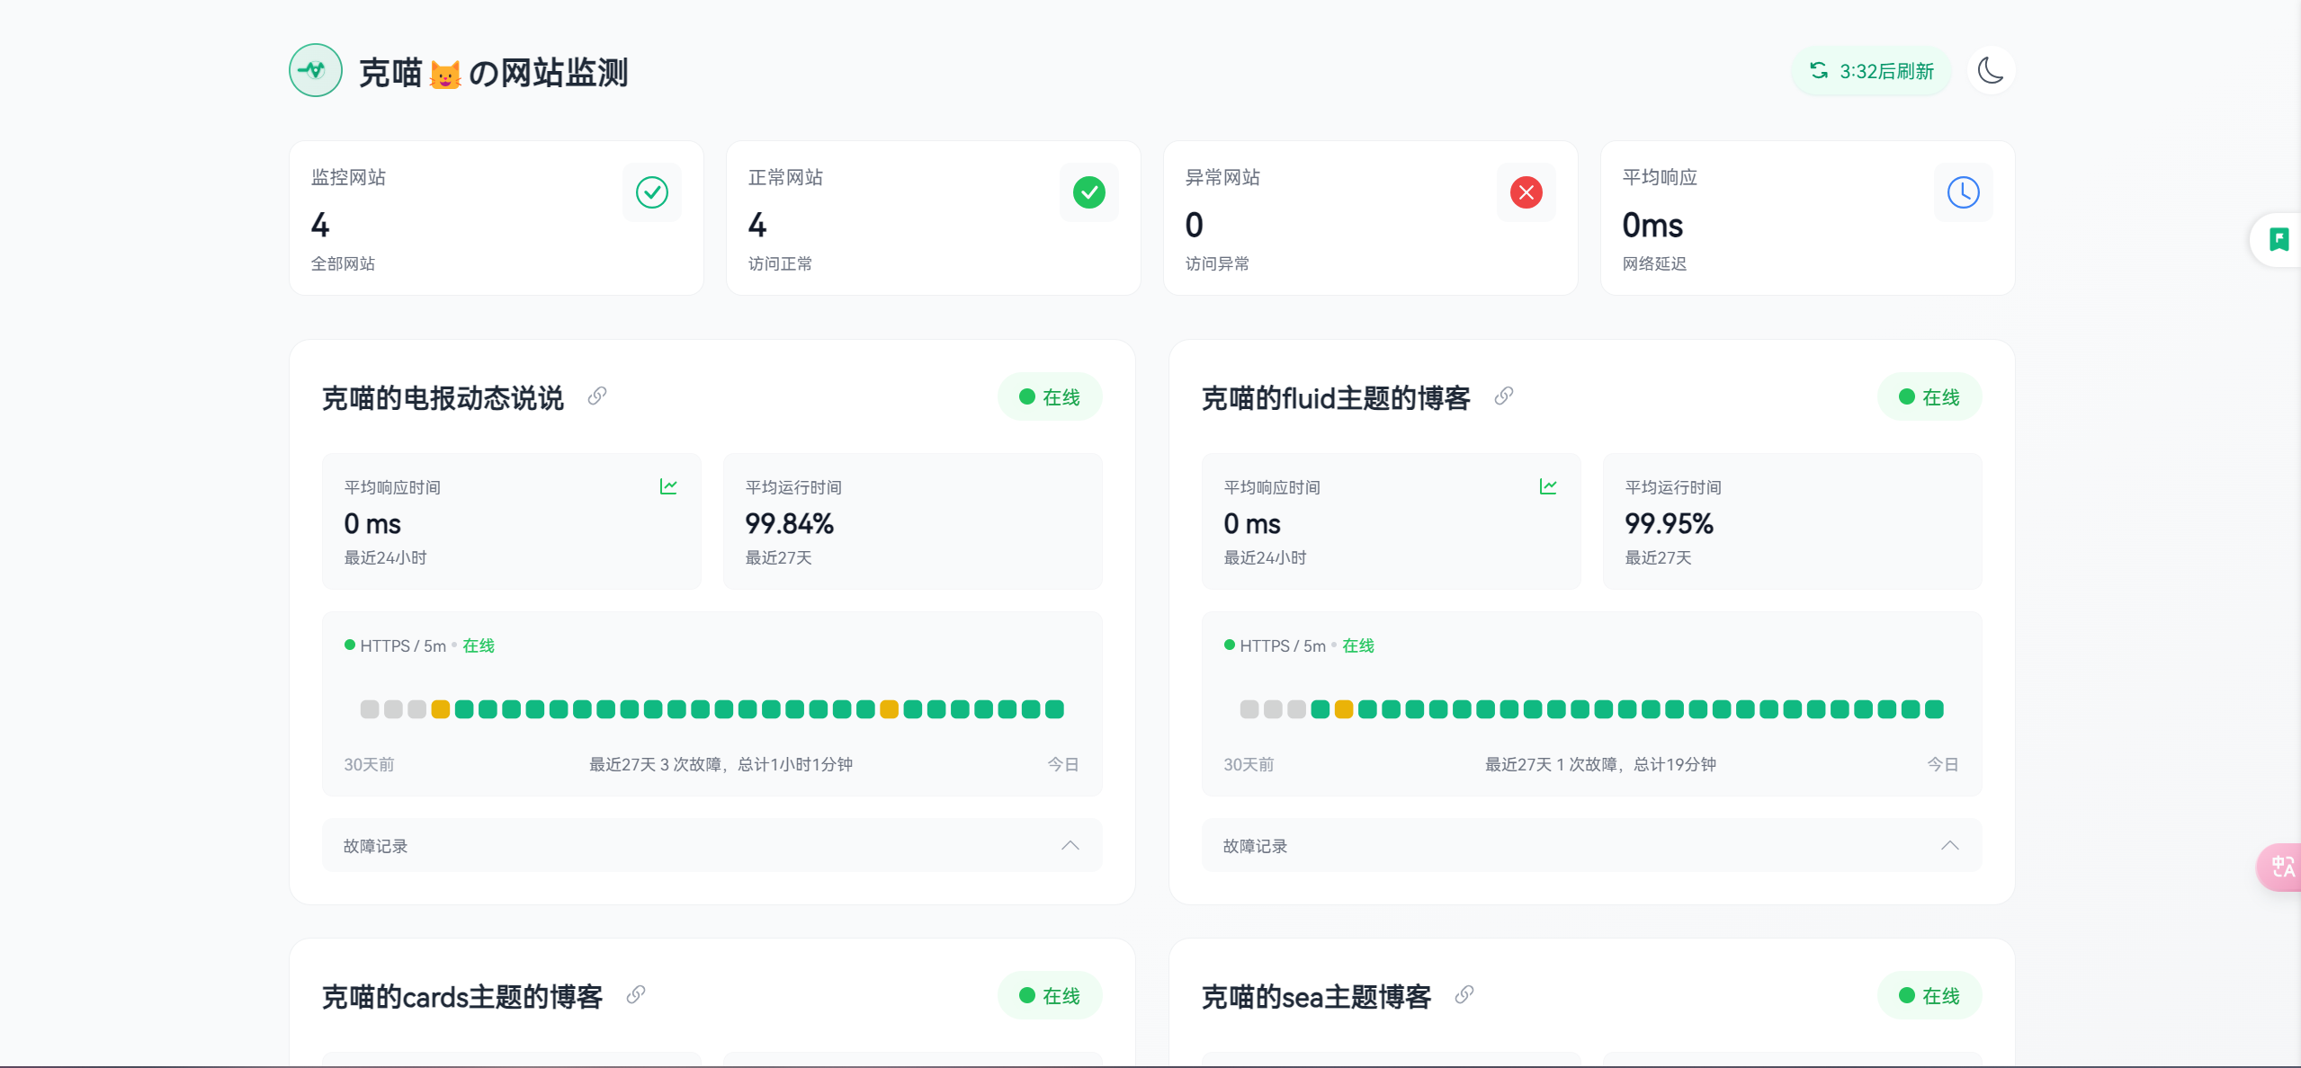
Task: Open link icon beside 克喵的电报动态说说
Action: (597, 396)
